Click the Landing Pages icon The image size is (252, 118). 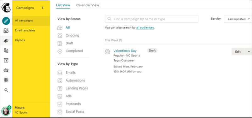click(60, 88)
